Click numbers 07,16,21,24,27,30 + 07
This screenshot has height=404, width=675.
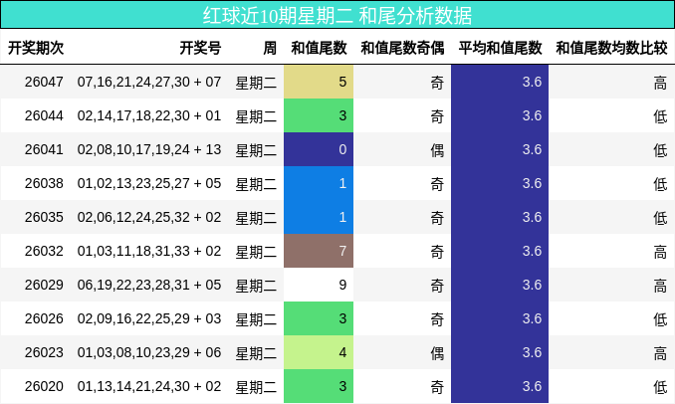point(149,82)
